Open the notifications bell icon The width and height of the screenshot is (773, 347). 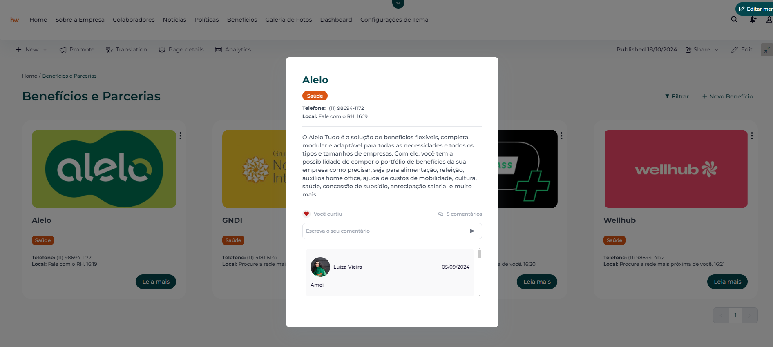pos(753,20)
